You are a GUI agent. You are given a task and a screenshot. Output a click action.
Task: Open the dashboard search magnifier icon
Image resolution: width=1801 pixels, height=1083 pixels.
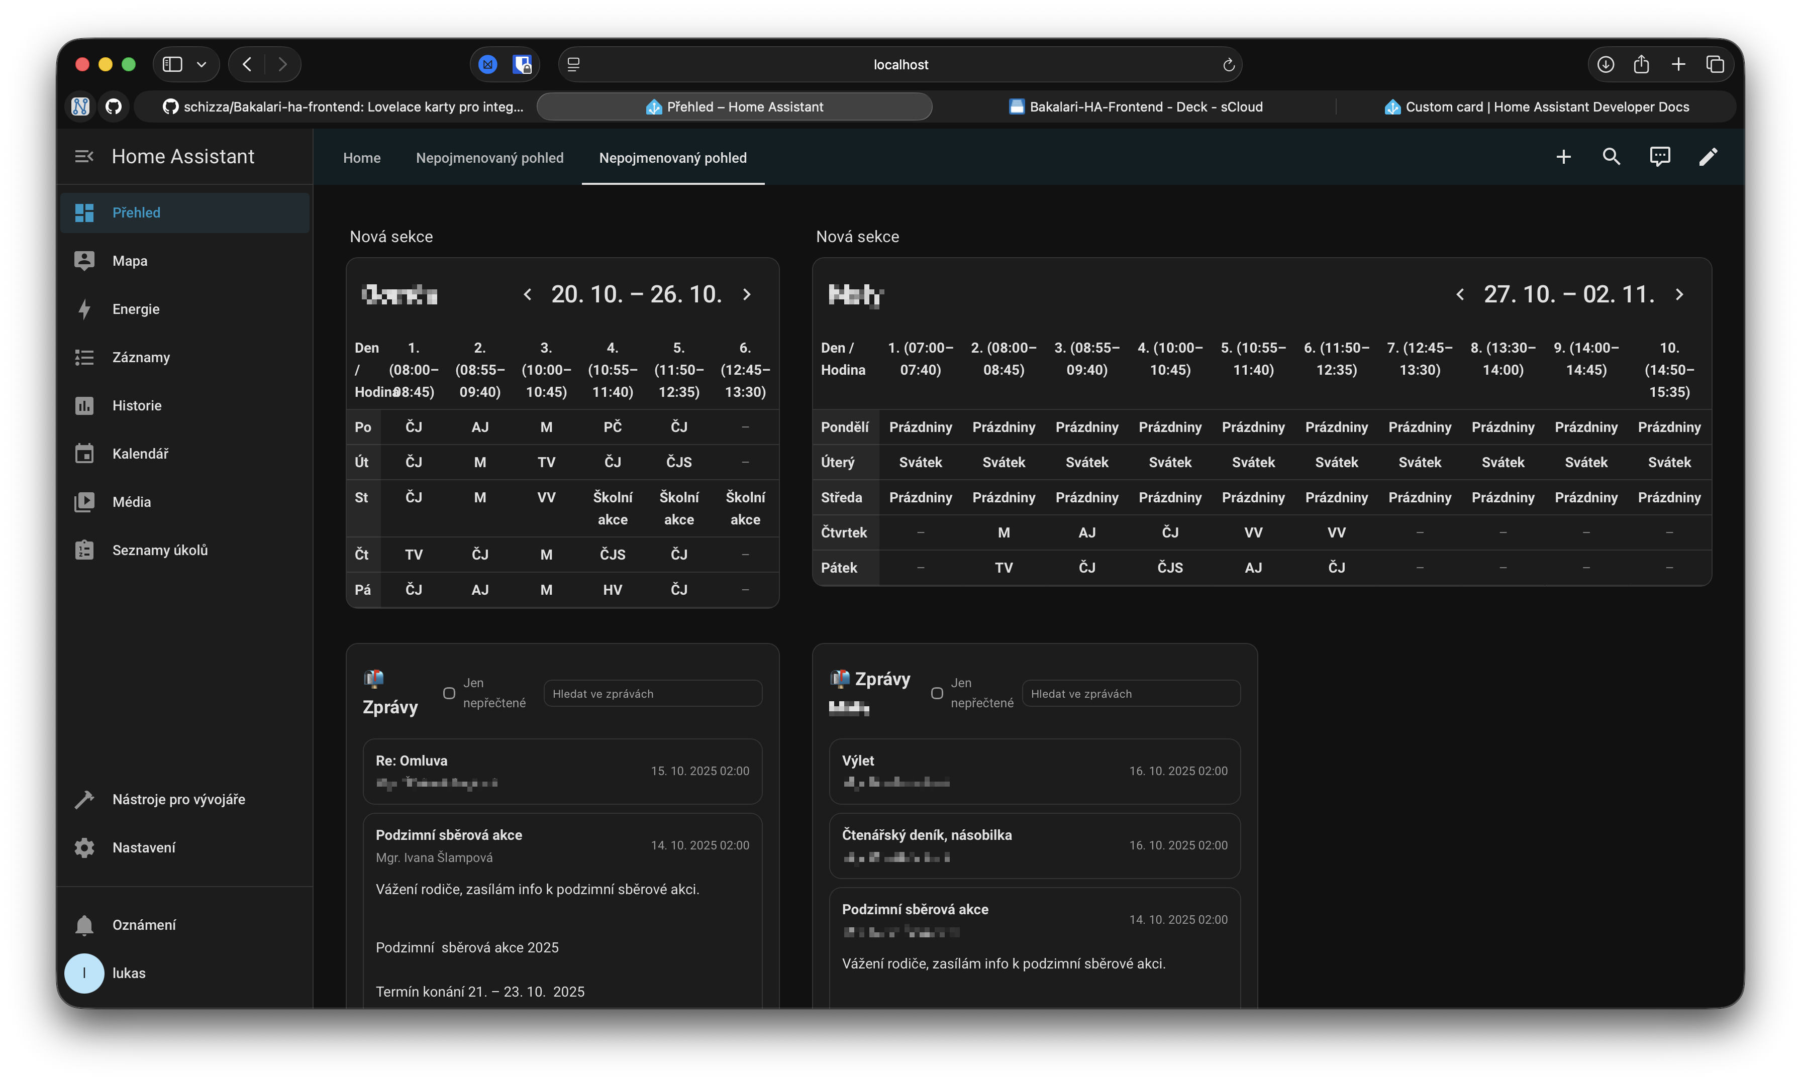tap(1611, 157)
